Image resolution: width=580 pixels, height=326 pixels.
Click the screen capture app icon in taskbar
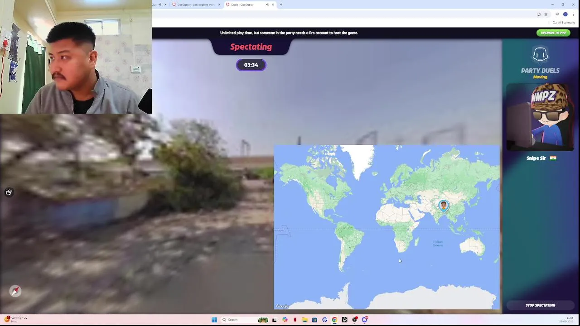click(x=345, y=320)
